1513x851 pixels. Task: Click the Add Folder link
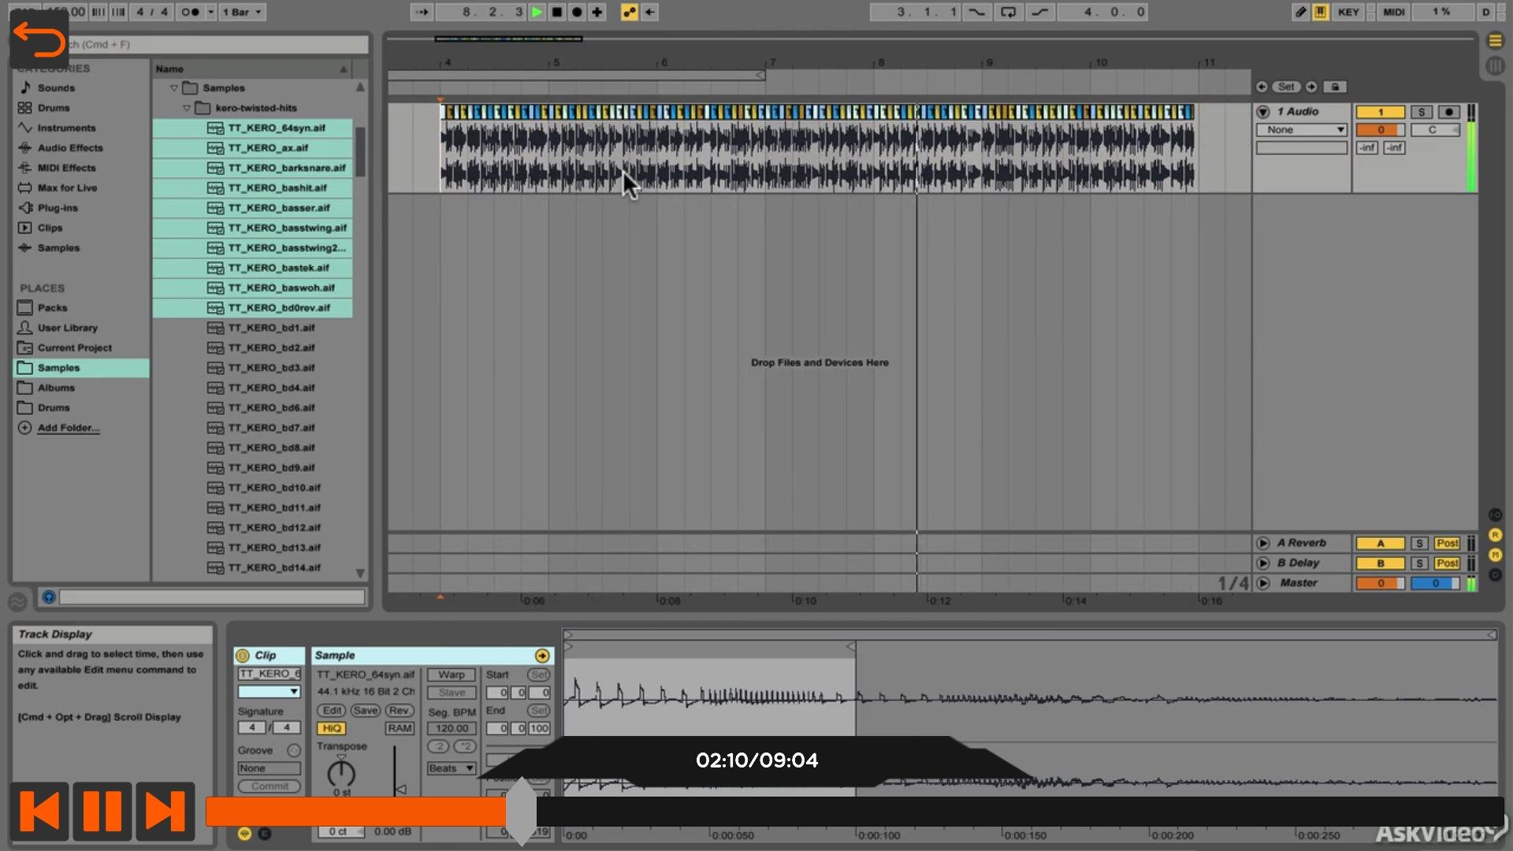pyautogui.click(x=68, y=428)
